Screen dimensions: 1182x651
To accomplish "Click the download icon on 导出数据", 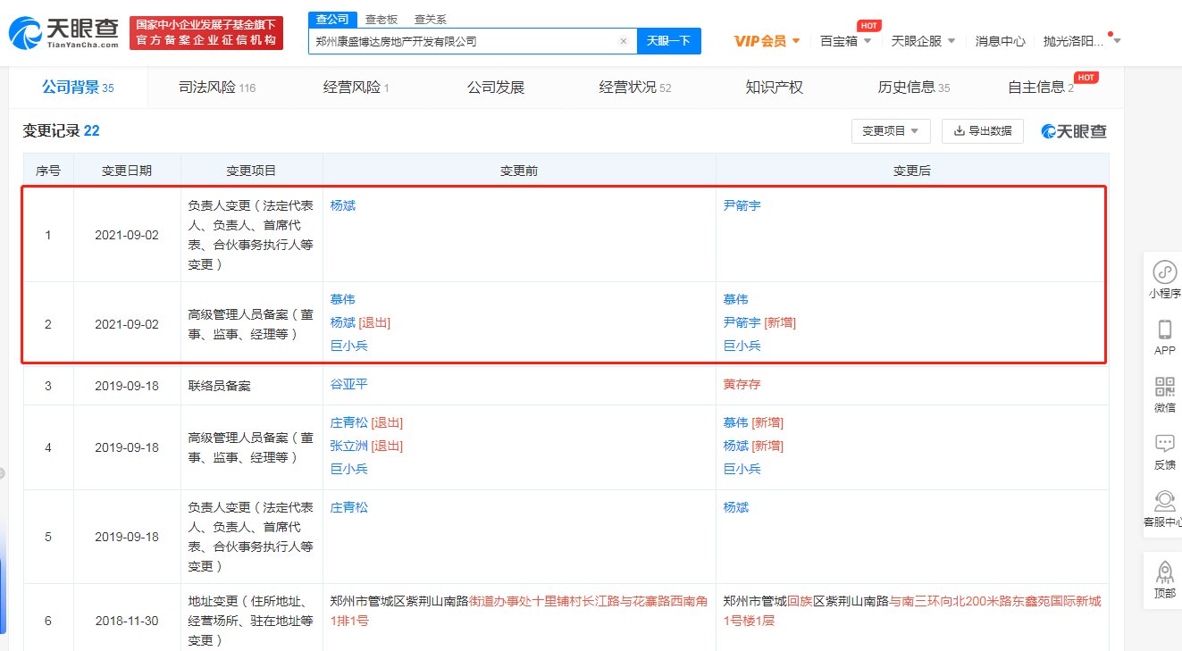I will 958,130.
